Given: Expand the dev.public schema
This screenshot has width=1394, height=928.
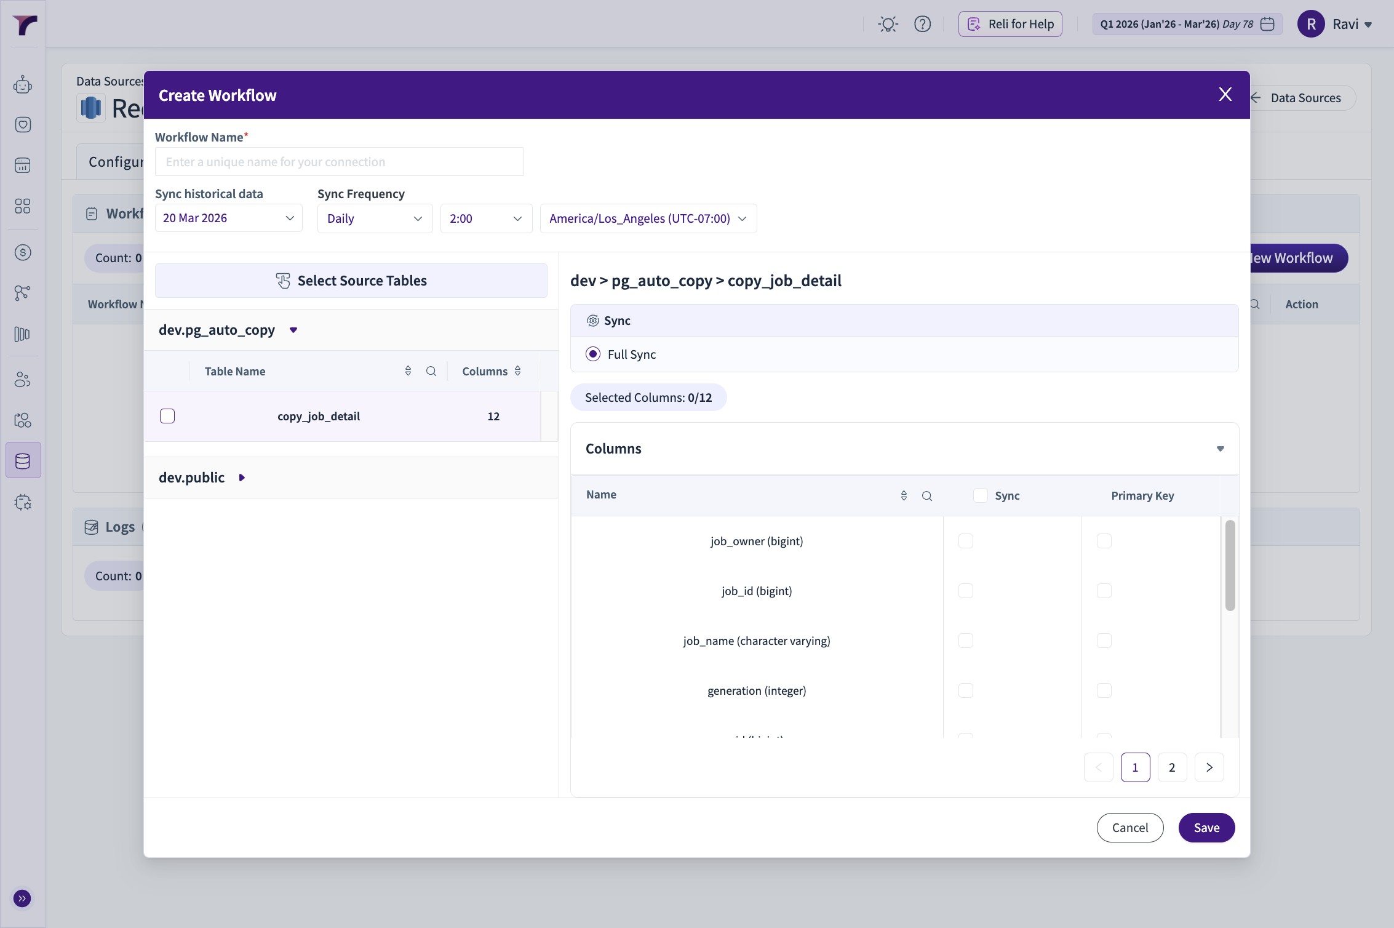Looking at the screenshot, I should 242,478.
